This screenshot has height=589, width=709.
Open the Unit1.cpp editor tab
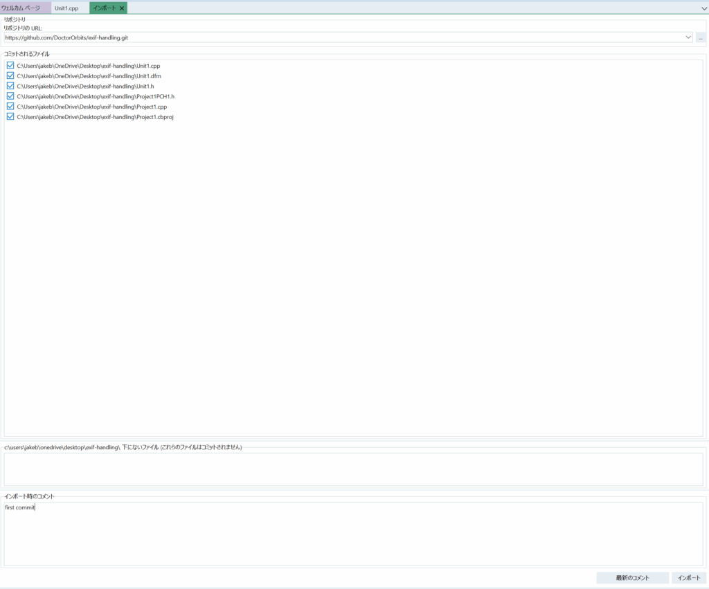(x=66, y=8)
